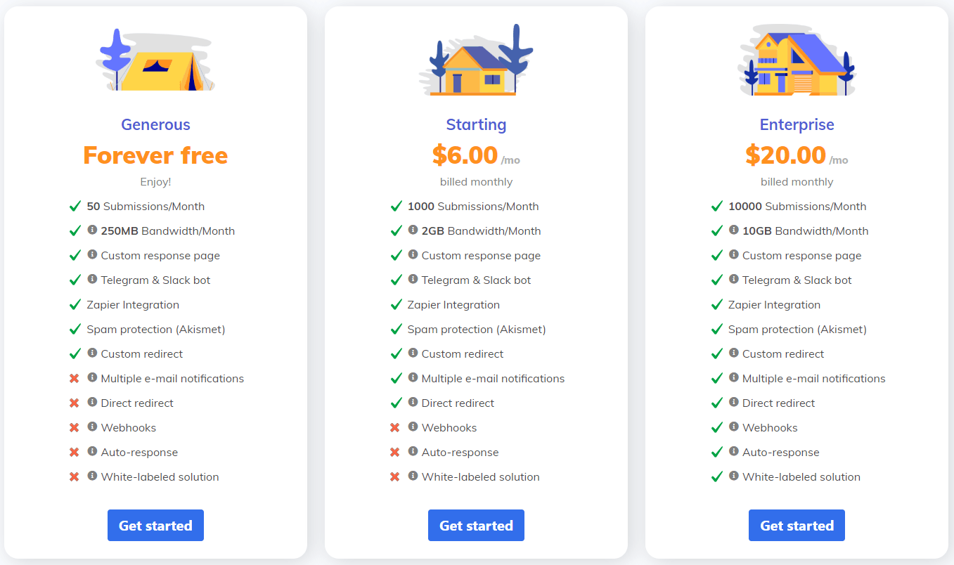Click the red cross beside Webhooks on Generous
Image resolution: width=954 pixels, height=565 pixels.
(75, 427)
